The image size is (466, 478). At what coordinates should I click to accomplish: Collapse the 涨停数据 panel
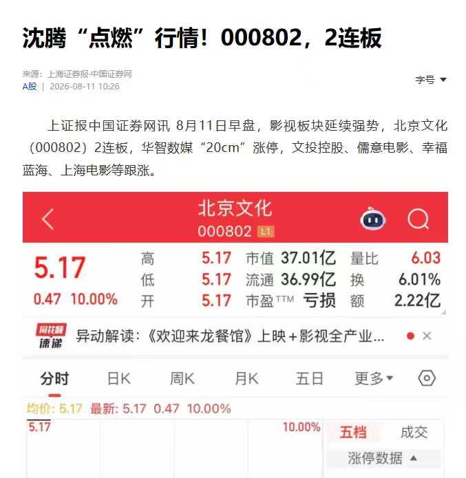tap(383, 458)
